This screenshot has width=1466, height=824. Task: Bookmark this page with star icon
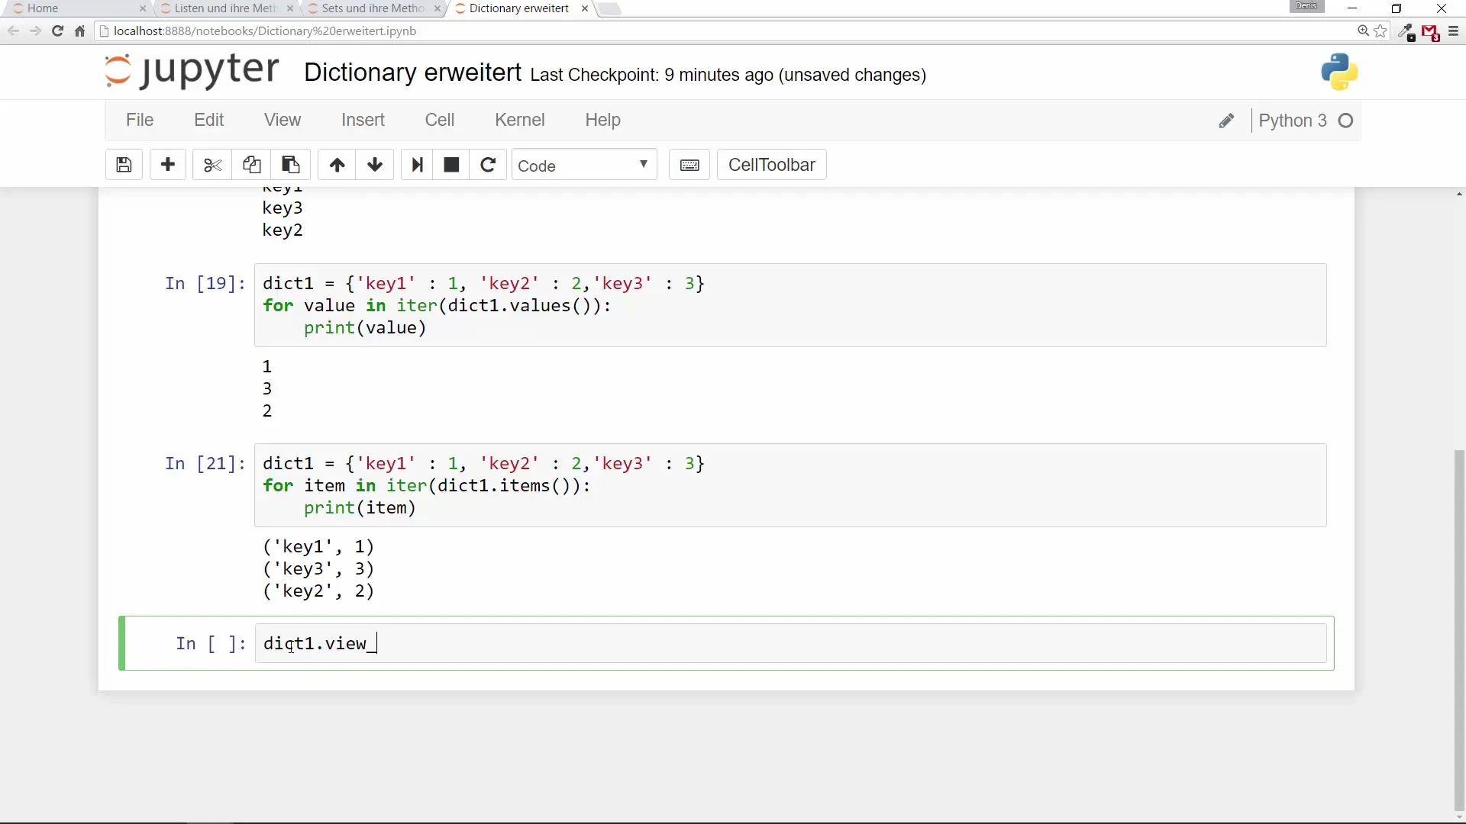coord(1380,31)
